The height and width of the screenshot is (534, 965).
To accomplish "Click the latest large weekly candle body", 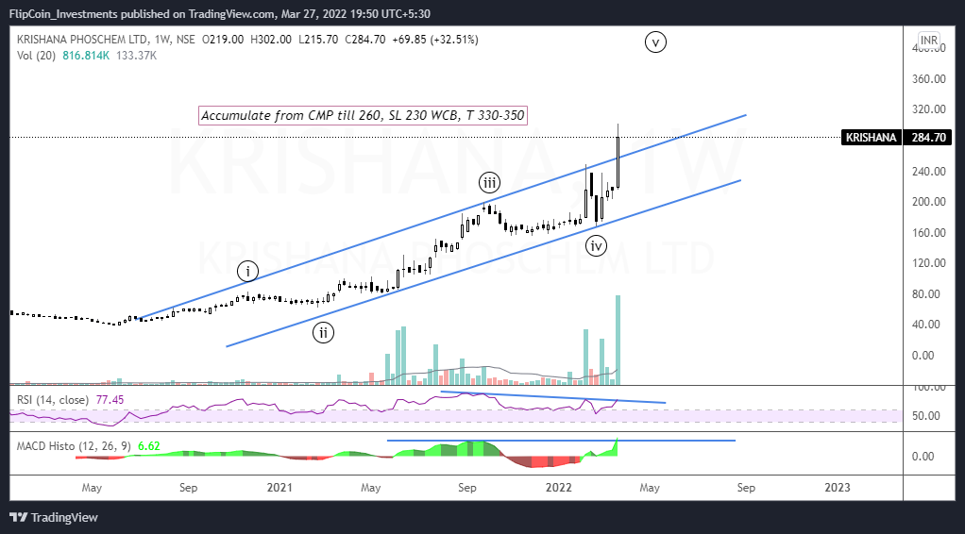I will pyautogui.click(x=618, y=162).
